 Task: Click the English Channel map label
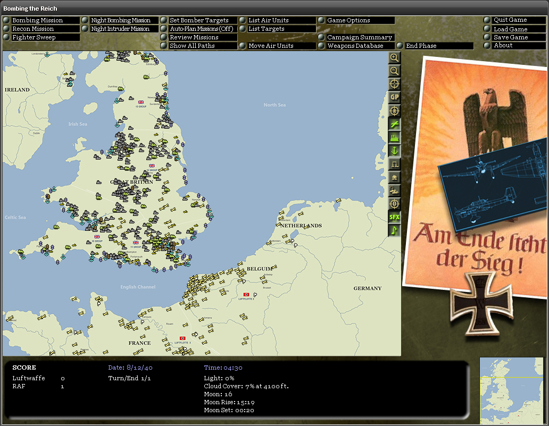click(138, 287)
